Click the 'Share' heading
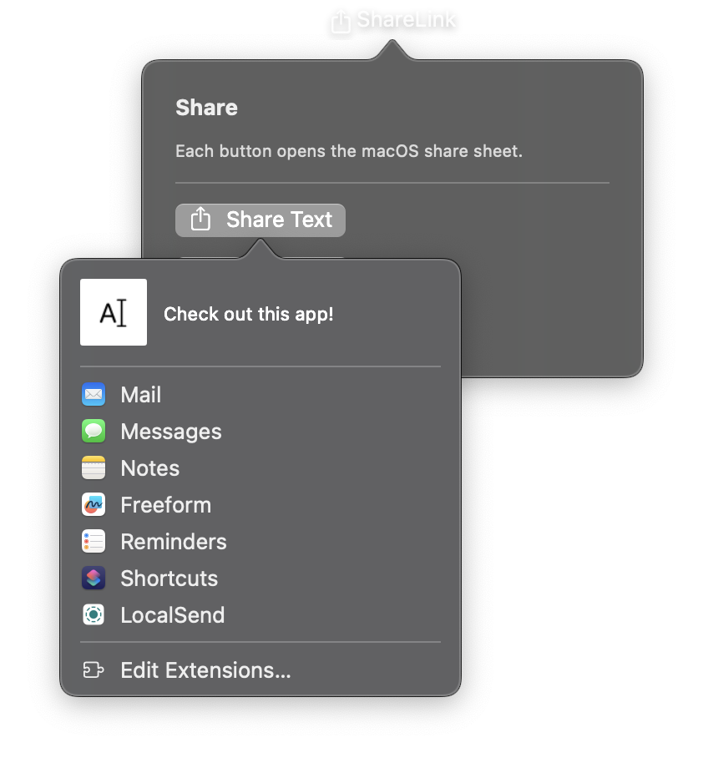The width and height of the screenshot is (703, 763). tap(206, 108)
